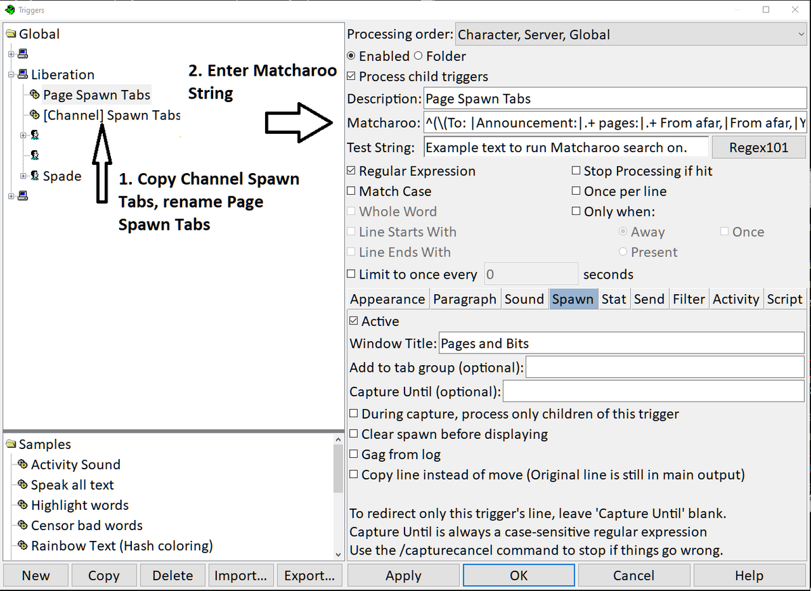Check Stop Processing if hit

pos(574,171)
